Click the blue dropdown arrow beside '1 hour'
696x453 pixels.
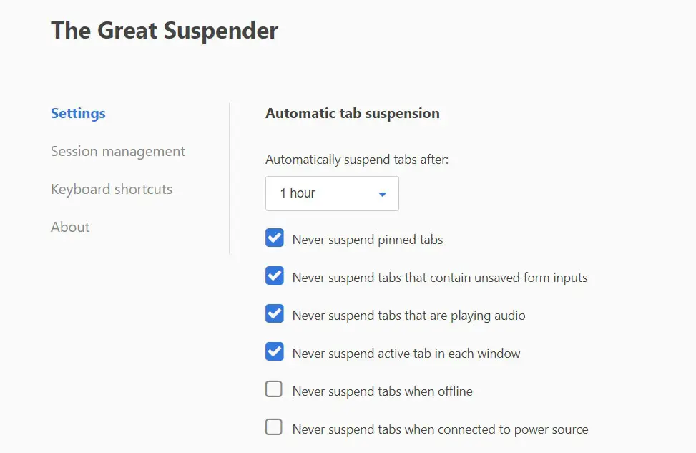[x=383, y=195]
